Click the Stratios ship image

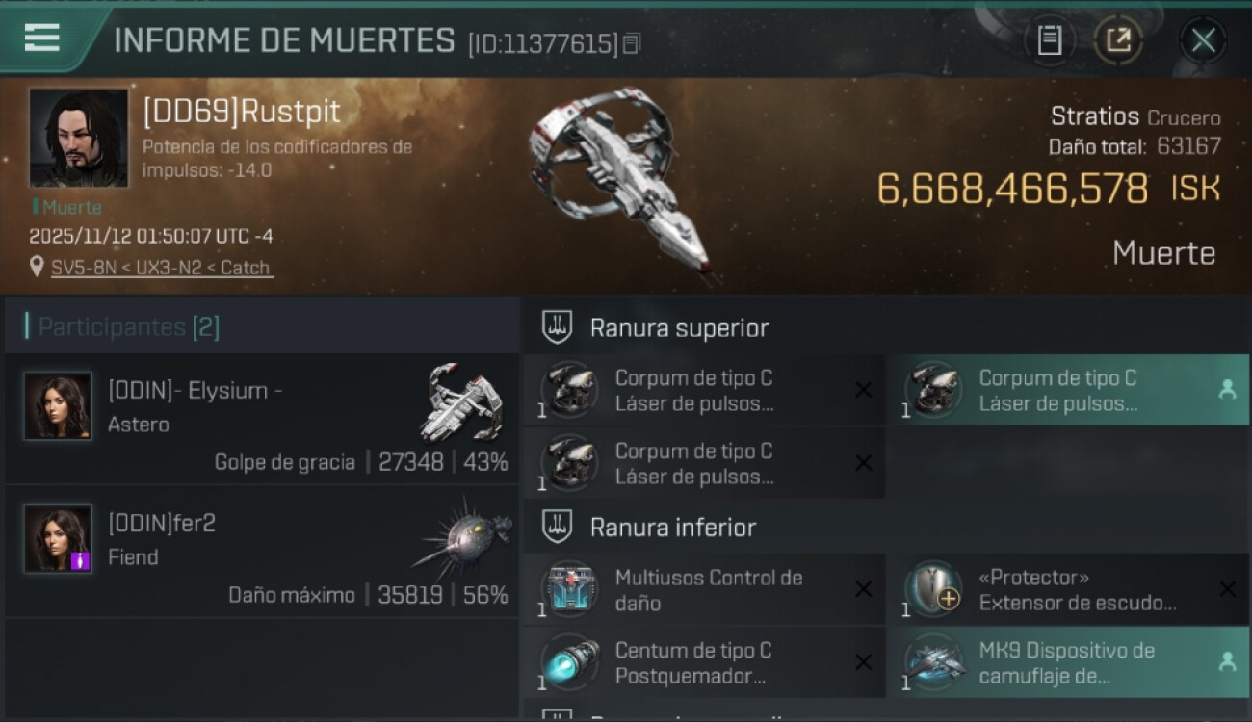[618, 183]
